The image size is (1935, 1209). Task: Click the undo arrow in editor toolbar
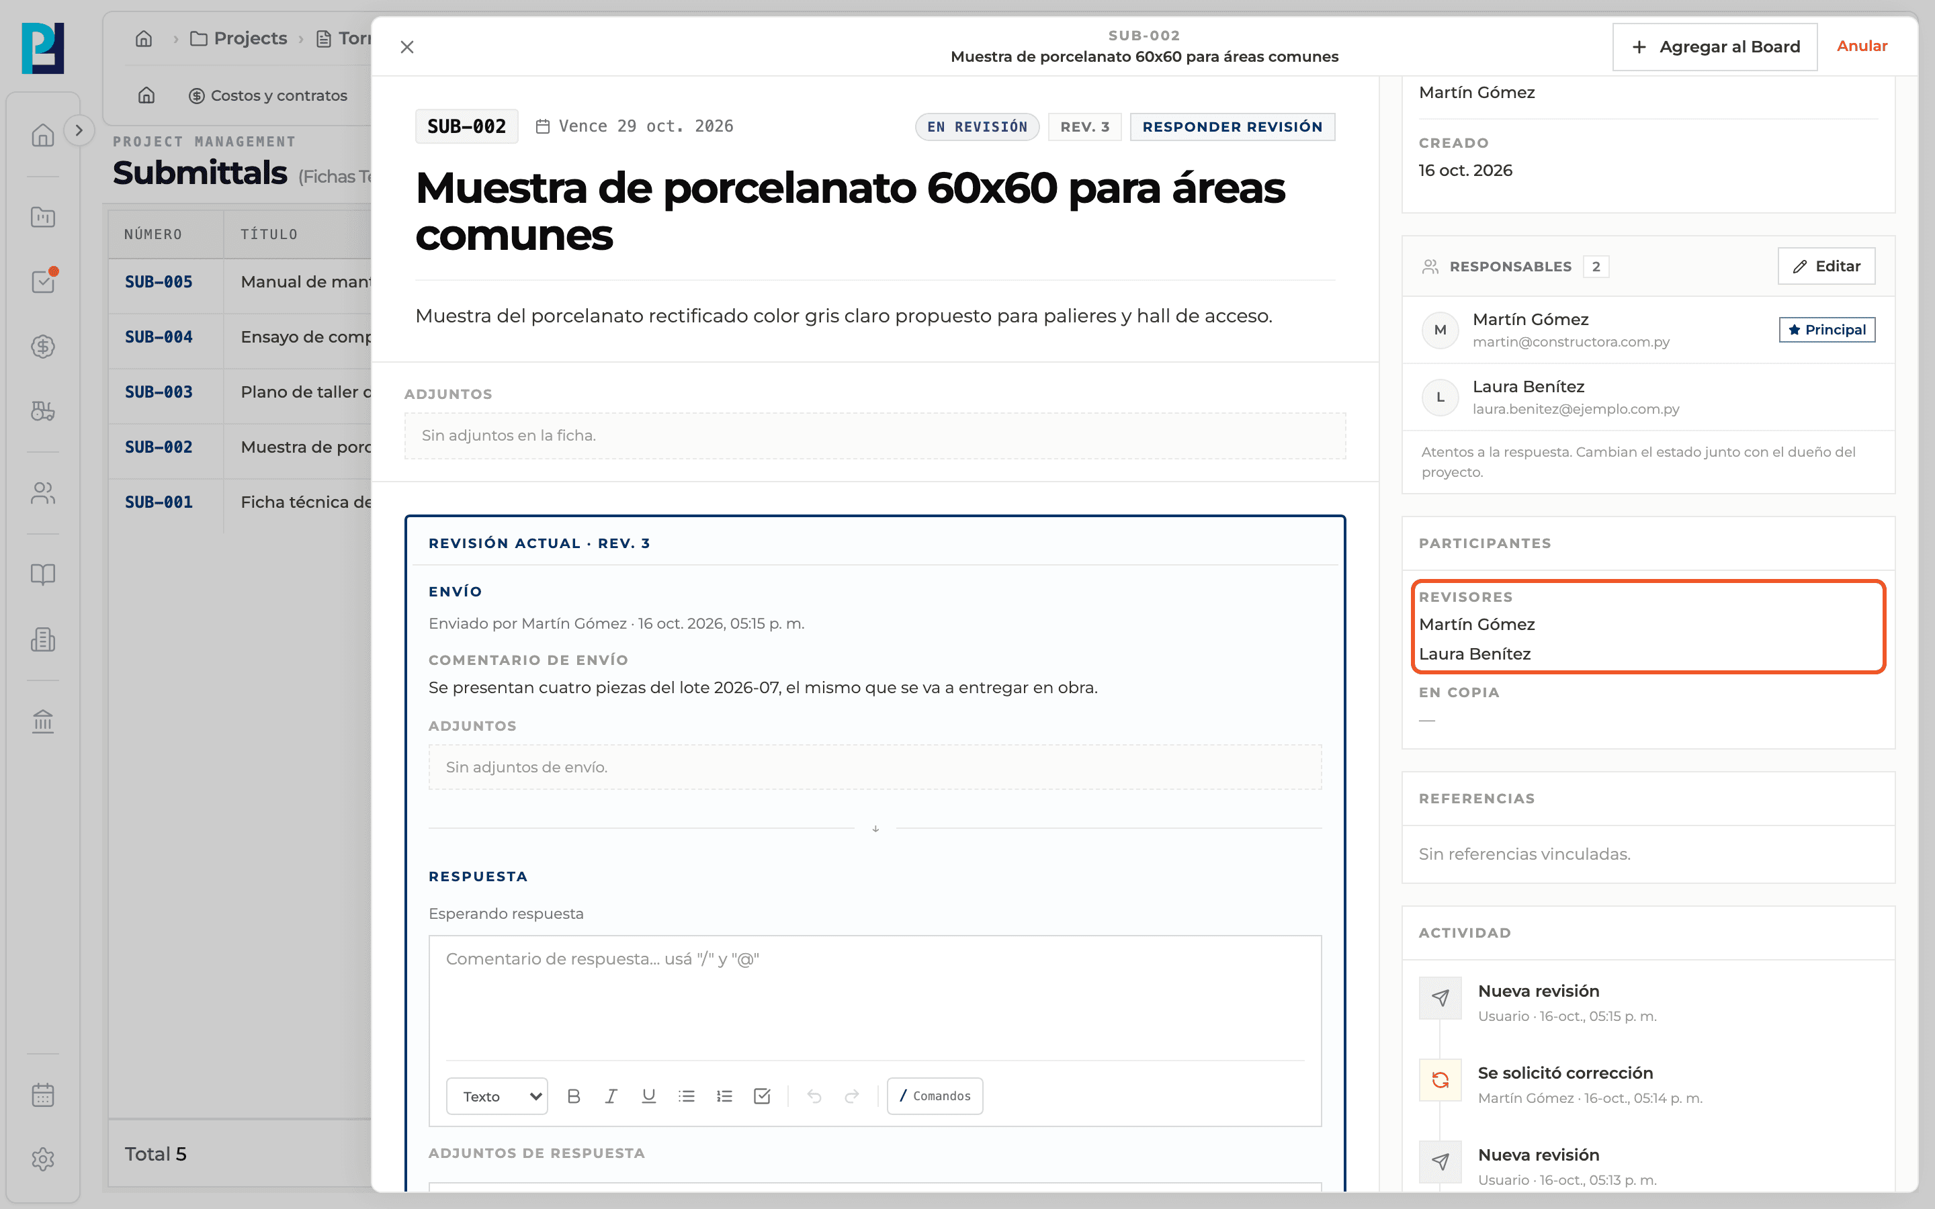[814, 1096]
